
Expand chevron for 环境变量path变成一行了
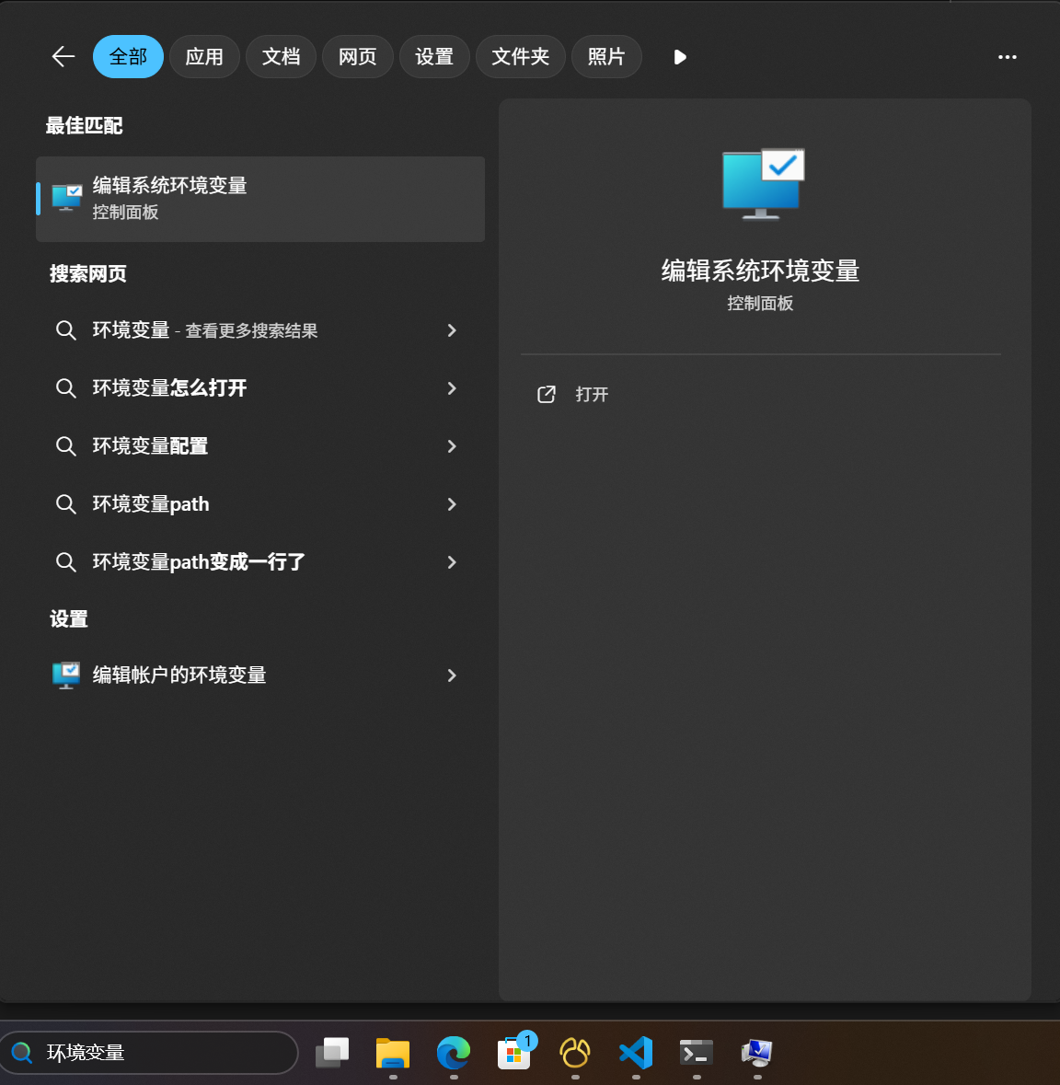click(452, 562)
